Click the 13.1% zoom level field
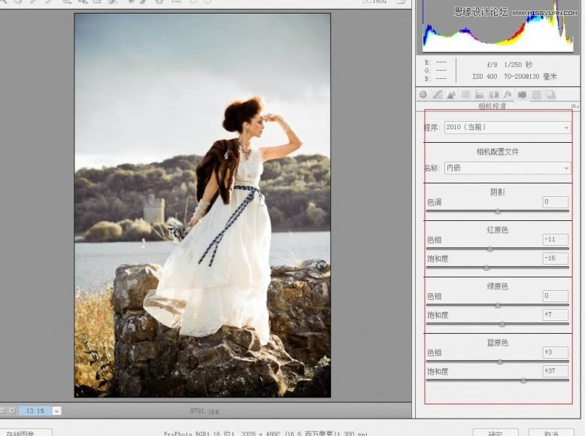The image size is (585, 436). 35,411
